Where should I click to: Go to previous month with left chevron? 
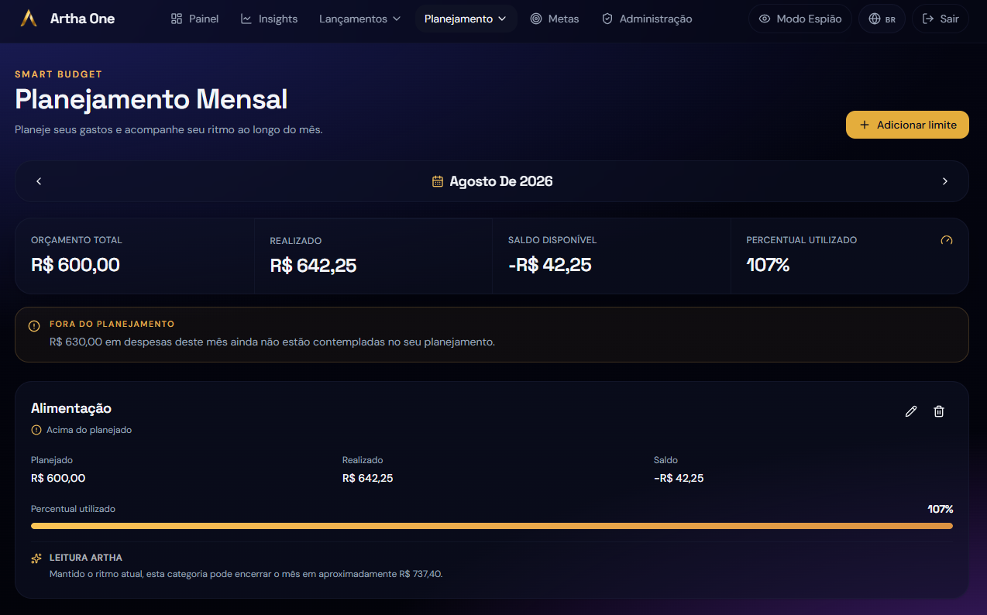tap(39, 181)
